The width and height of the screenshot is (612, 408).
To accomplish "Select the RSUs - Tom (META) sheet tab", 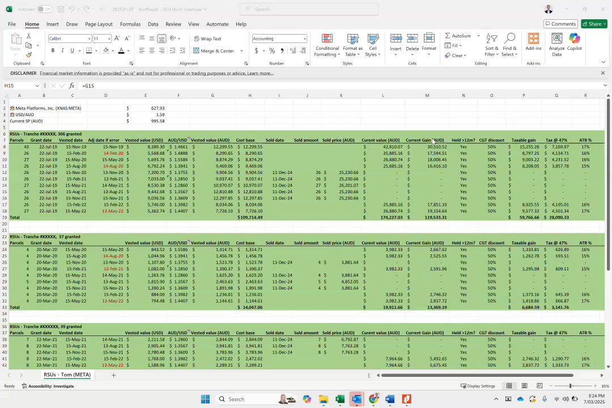I will (67, 375).
